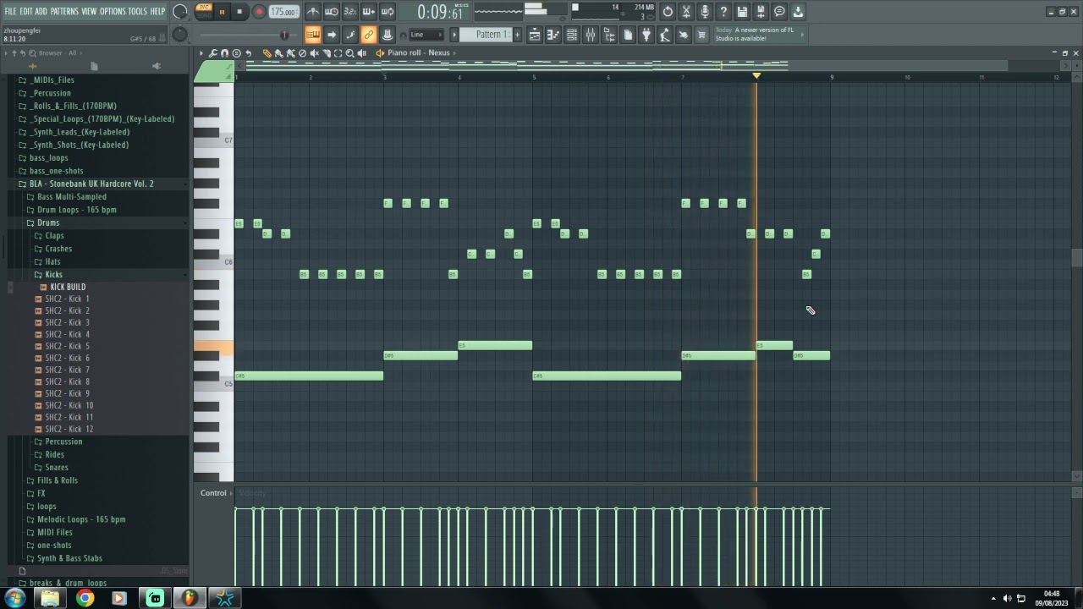Open the Line snap dropdown

click(x=428, y=35)
